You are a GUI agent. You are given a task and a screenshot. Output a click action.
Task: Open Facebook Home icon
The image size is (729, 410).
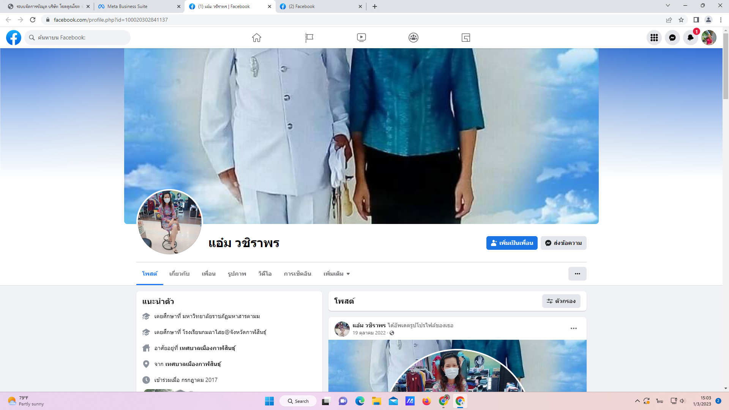257,38
